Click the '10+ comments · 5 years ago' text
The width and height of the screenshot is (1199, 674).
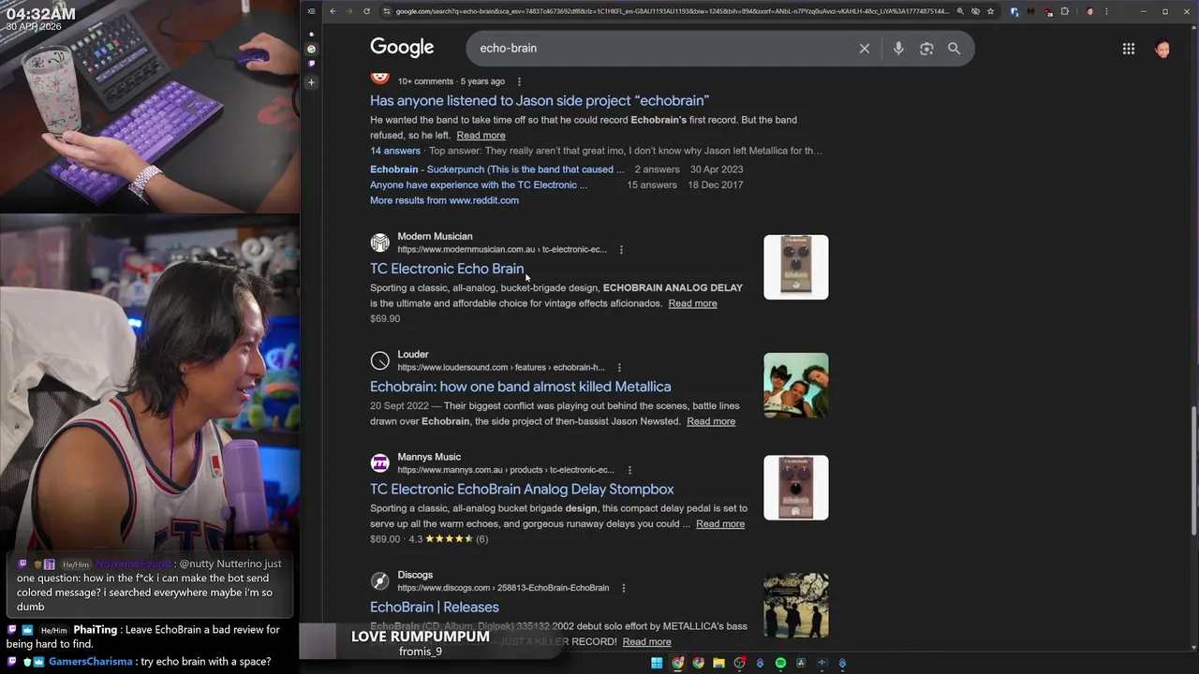click(x=451, y=81)
